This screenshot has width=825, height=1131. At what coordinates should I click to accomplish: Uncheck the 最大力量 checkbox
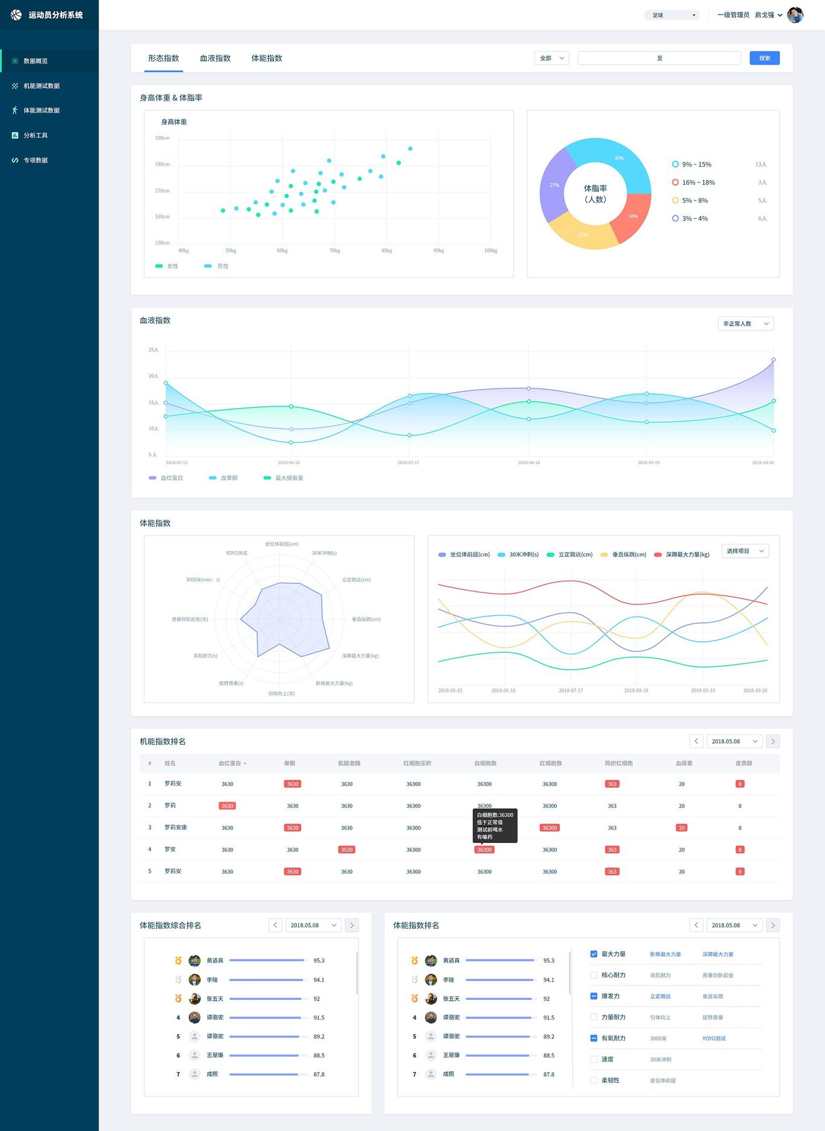tap(594, 954)
